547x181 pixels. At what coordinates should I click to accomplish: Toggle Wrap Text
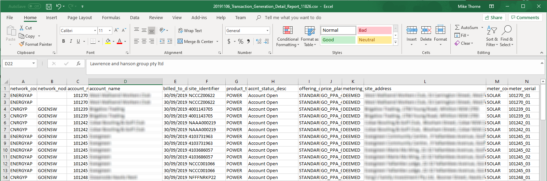click(190, 30)
